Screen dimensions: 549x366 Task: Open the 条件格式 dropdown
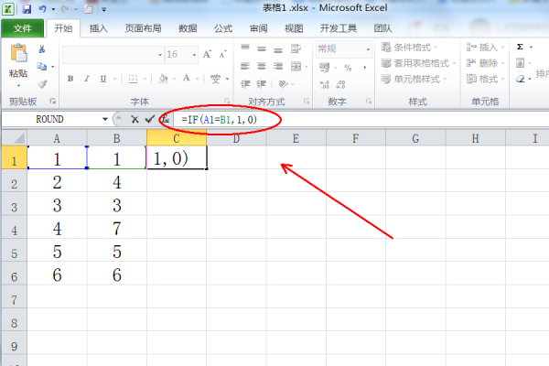(x=410, y=47)
